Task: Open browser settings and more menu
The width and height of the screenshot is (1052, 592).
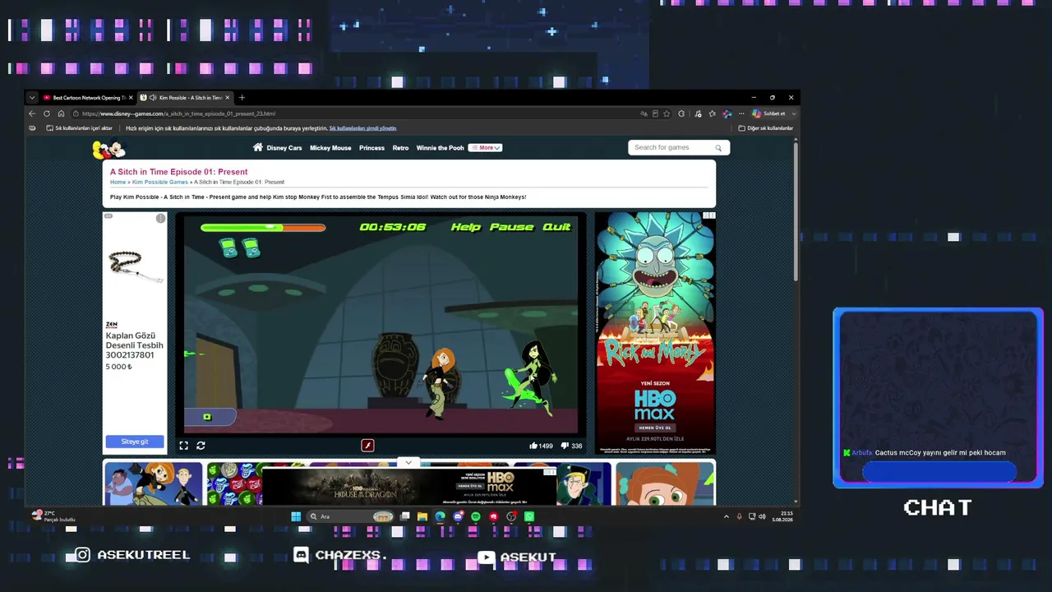Action: (741, 113)
